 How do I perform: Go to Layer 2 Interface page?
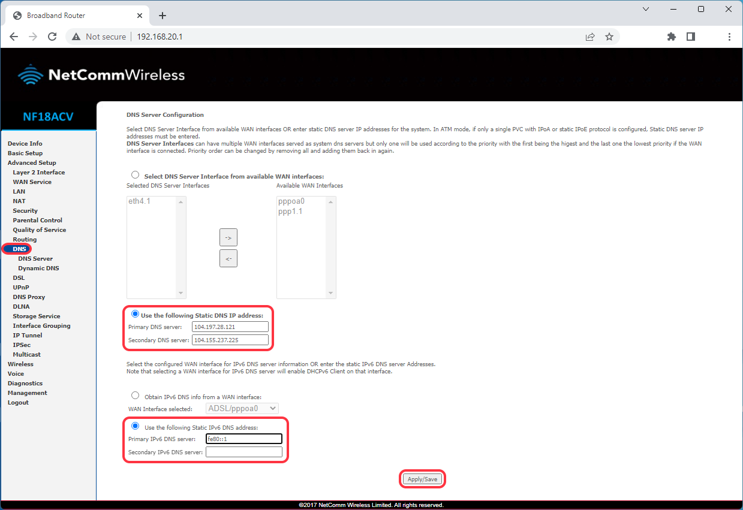click(x=39, y=172)
